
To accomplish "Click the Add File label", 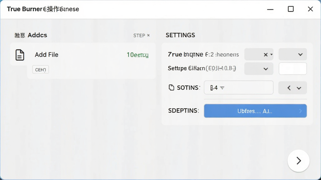I will point(46,55).
